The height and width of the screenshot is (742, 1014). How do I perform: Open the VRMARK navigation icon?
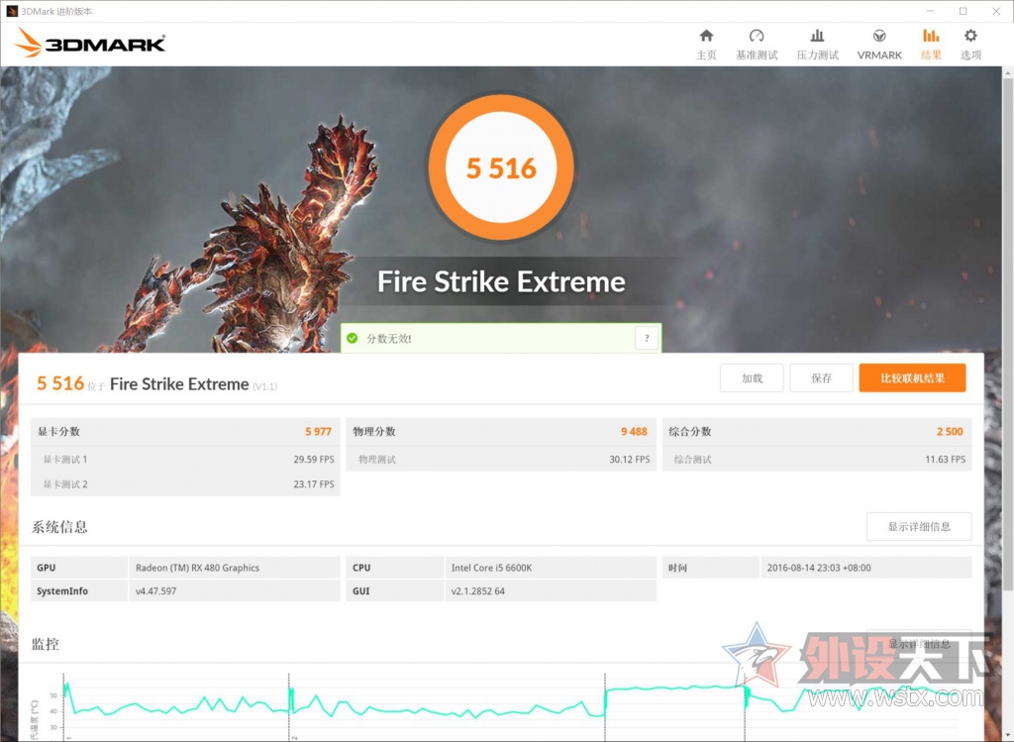pos(879,36)
